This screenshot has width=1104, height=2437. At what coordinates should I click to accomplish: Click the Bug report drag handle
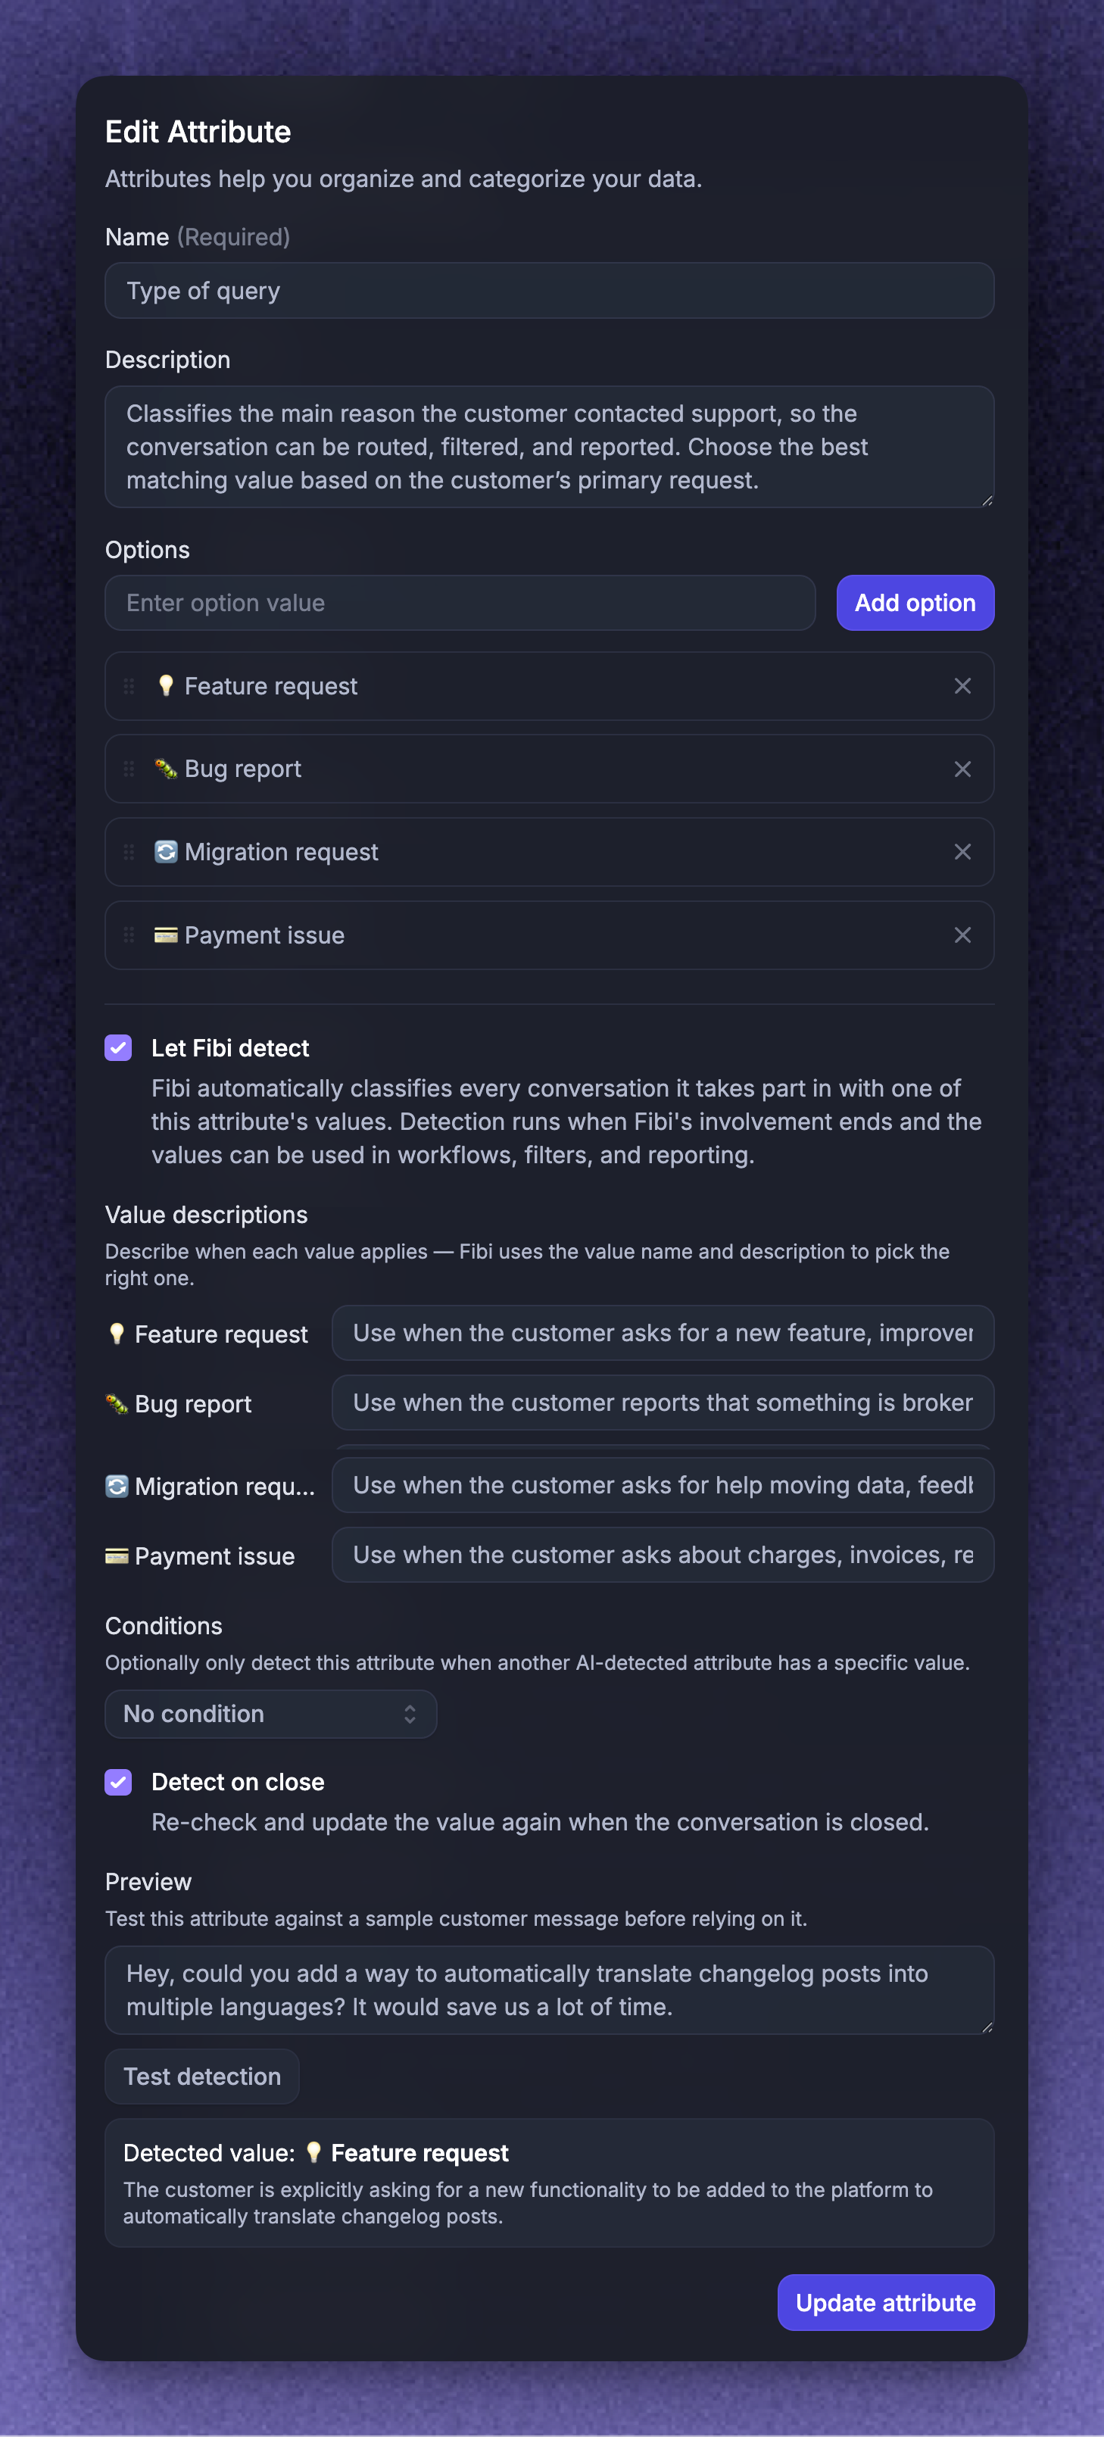[129, 769]
